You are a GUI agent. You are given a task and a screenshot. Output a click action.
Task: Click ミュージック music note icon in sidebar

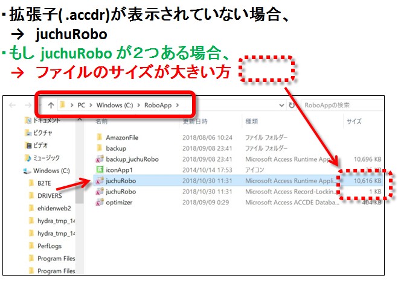28,158
